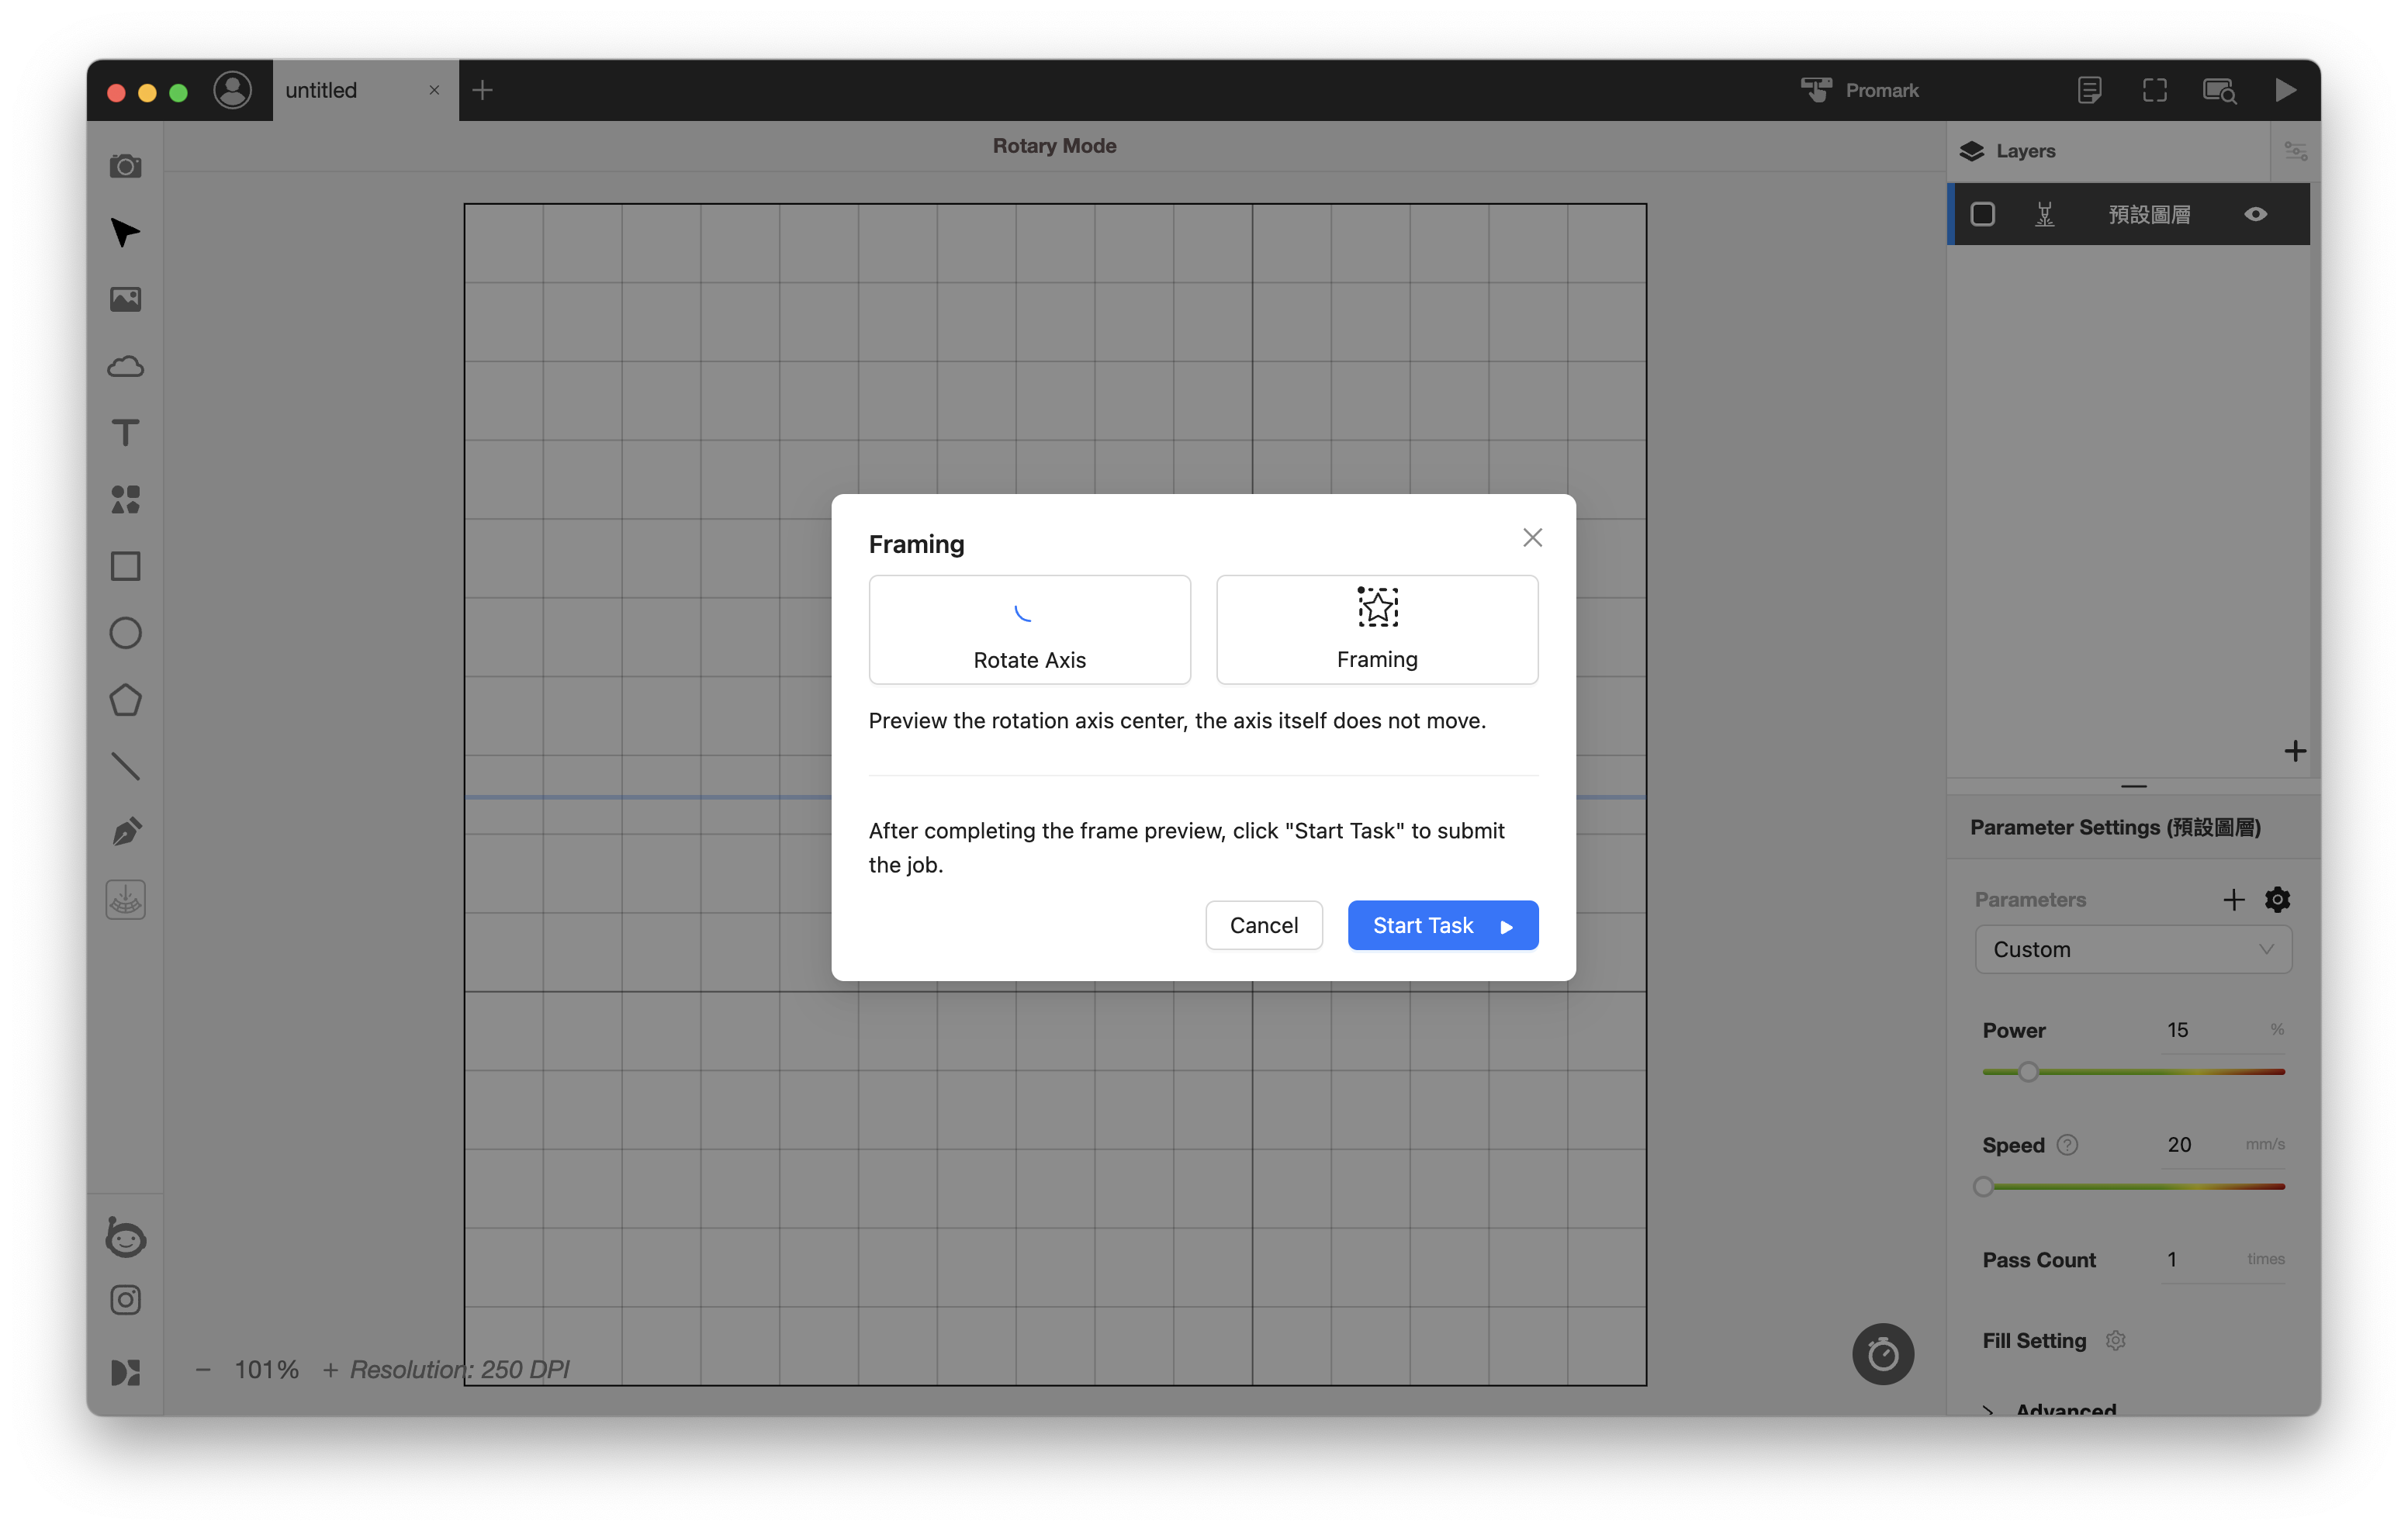The image size is (2408, 1531).
Task: Zoom out with the minus button
Action: [203, 1369]
